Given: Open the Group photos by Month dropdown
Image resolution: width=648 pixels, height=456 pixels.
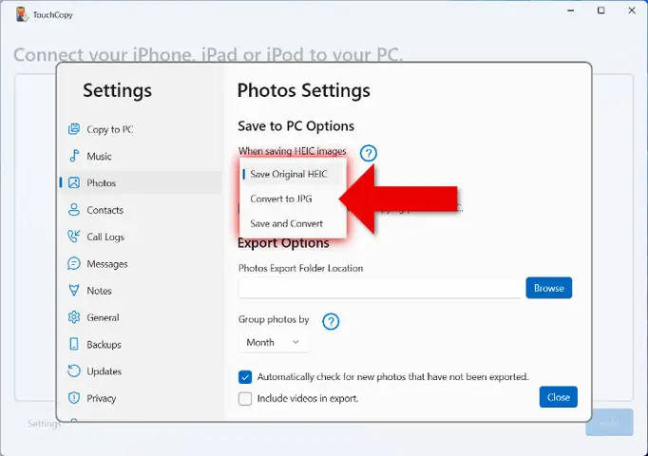Looking at the screenshot, I should coord(273,342).
